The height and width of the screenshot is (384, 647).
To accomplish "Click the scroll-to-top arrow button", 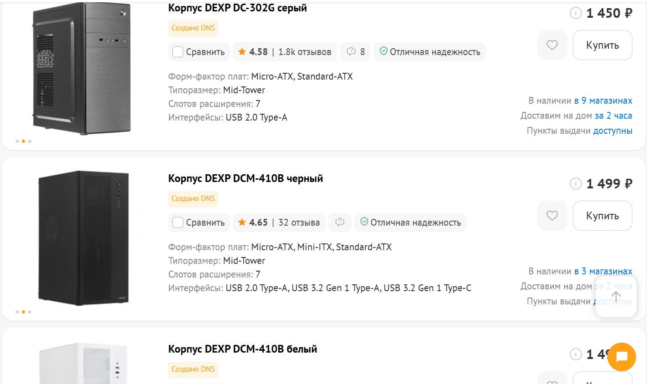I will click(x=616, y=297).
